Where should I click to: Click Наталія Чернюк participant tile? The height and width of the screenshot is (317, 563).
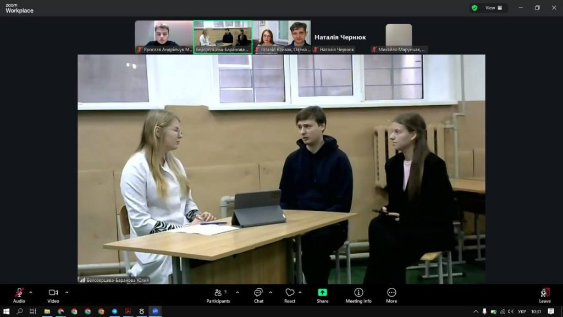(x=340, y=37)
